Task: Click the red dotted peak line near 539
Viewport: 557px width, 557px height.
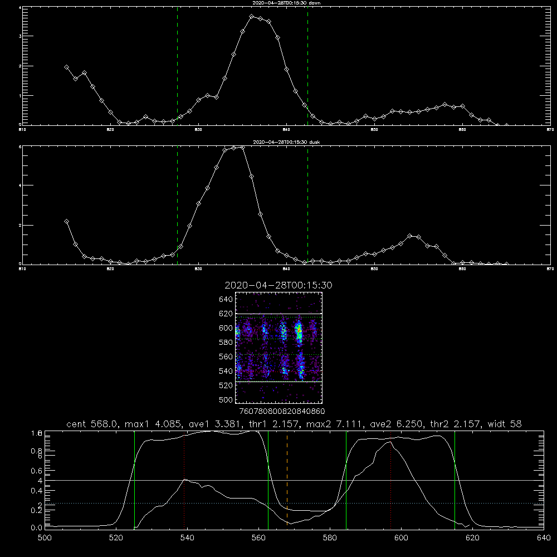Action: tap(184, 480)
